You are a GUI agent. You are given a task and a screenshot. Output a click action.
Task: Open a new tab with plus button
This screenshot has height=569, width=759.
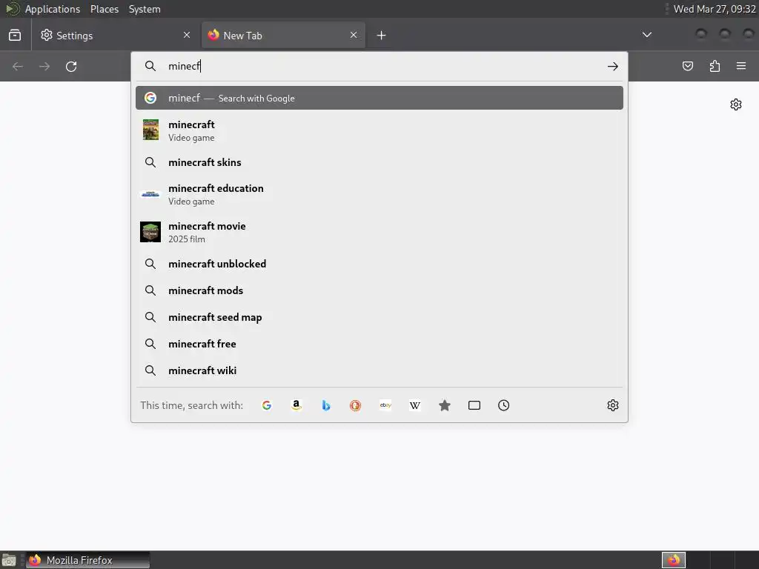click(382, 36)
